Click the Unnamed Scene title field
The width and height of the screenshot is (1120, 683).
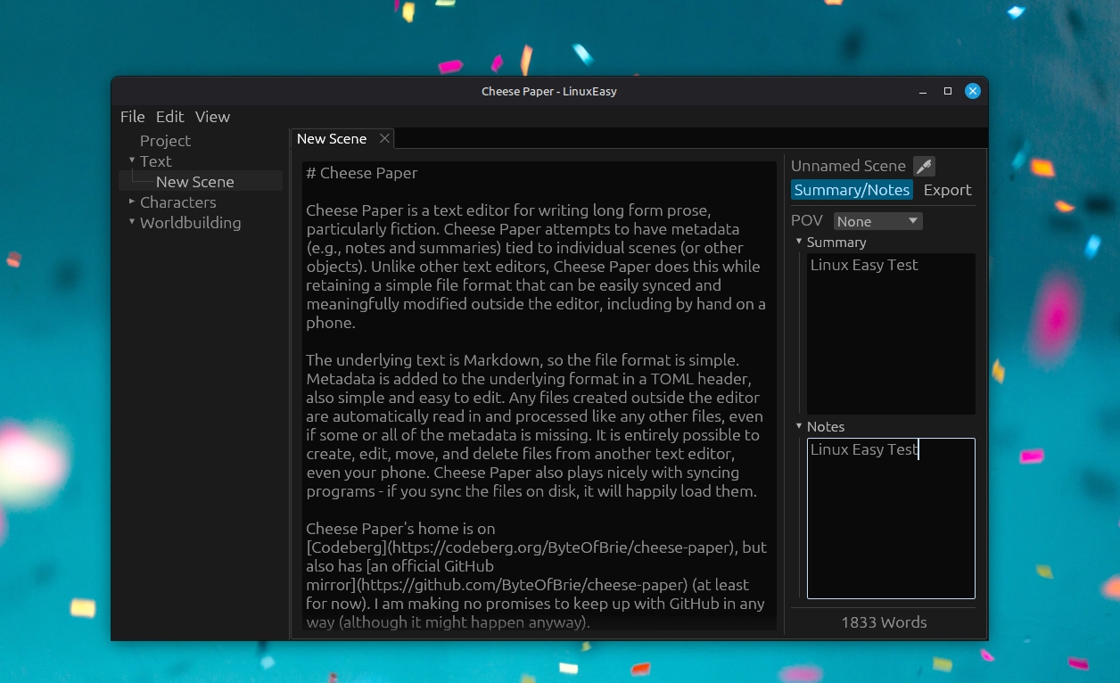(848, 166)
